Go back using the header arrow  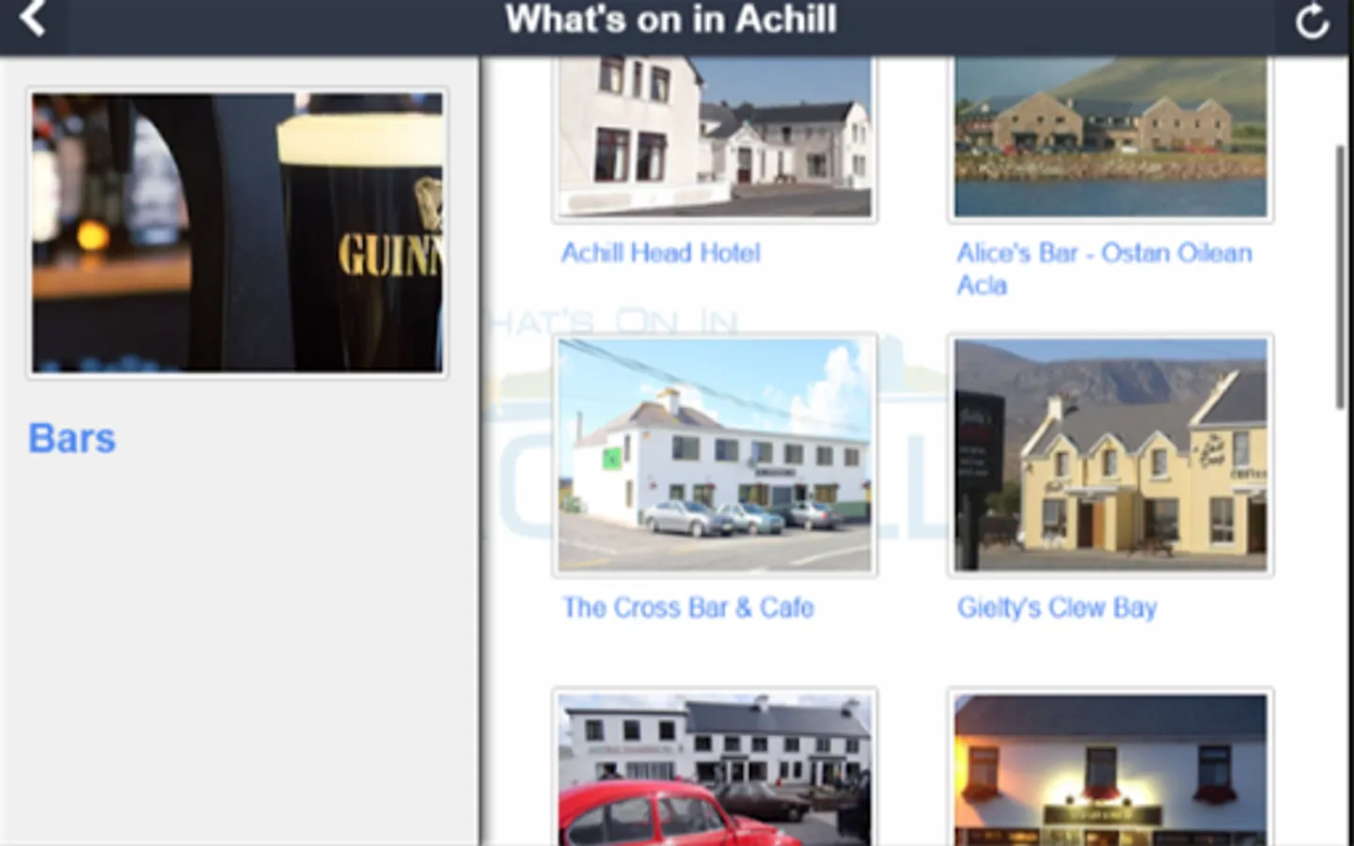[34, 19]
